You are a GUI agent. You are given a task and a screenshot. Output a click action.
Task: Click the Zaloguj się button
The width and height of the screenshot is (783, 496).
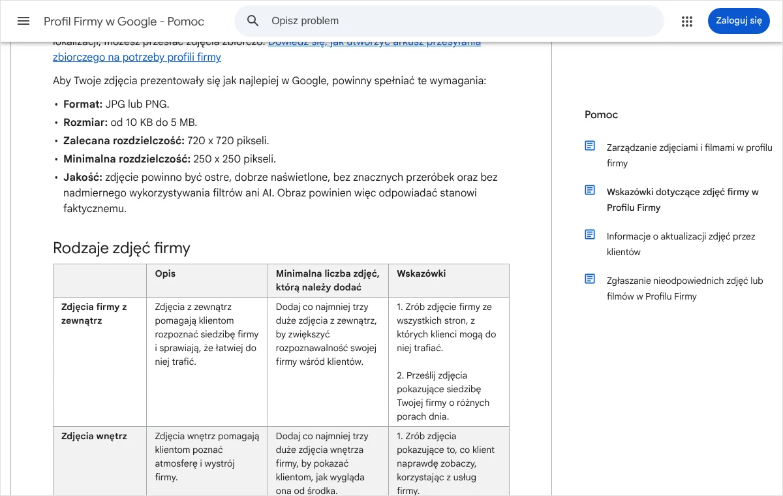(x=739, y=21)
